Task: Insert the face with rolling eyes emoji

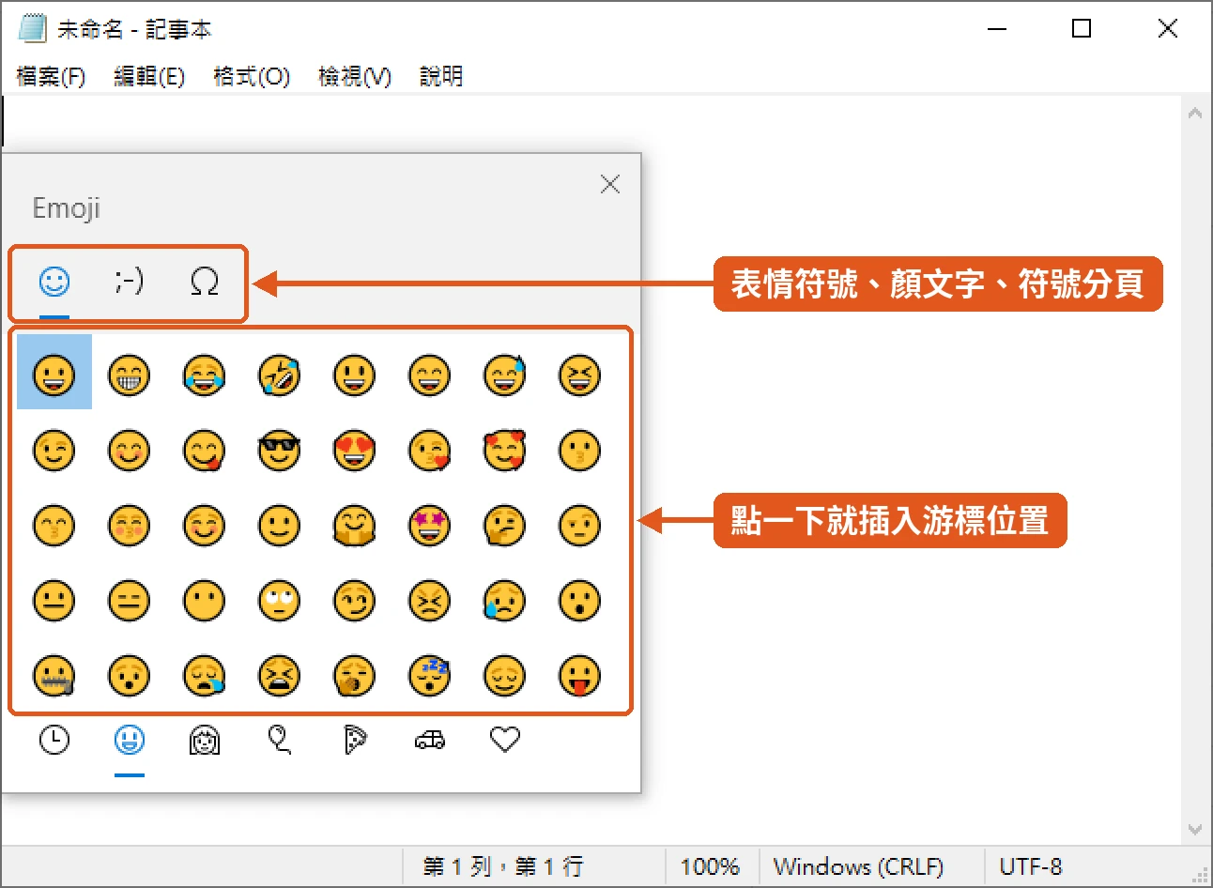Action: click(x=280, y=601)
